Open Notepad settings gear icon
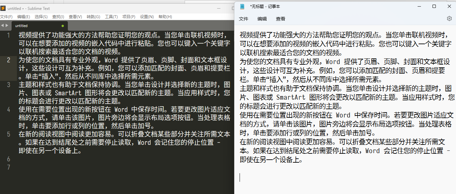This screenshot has width=456, height=194. tap(449, 19)
